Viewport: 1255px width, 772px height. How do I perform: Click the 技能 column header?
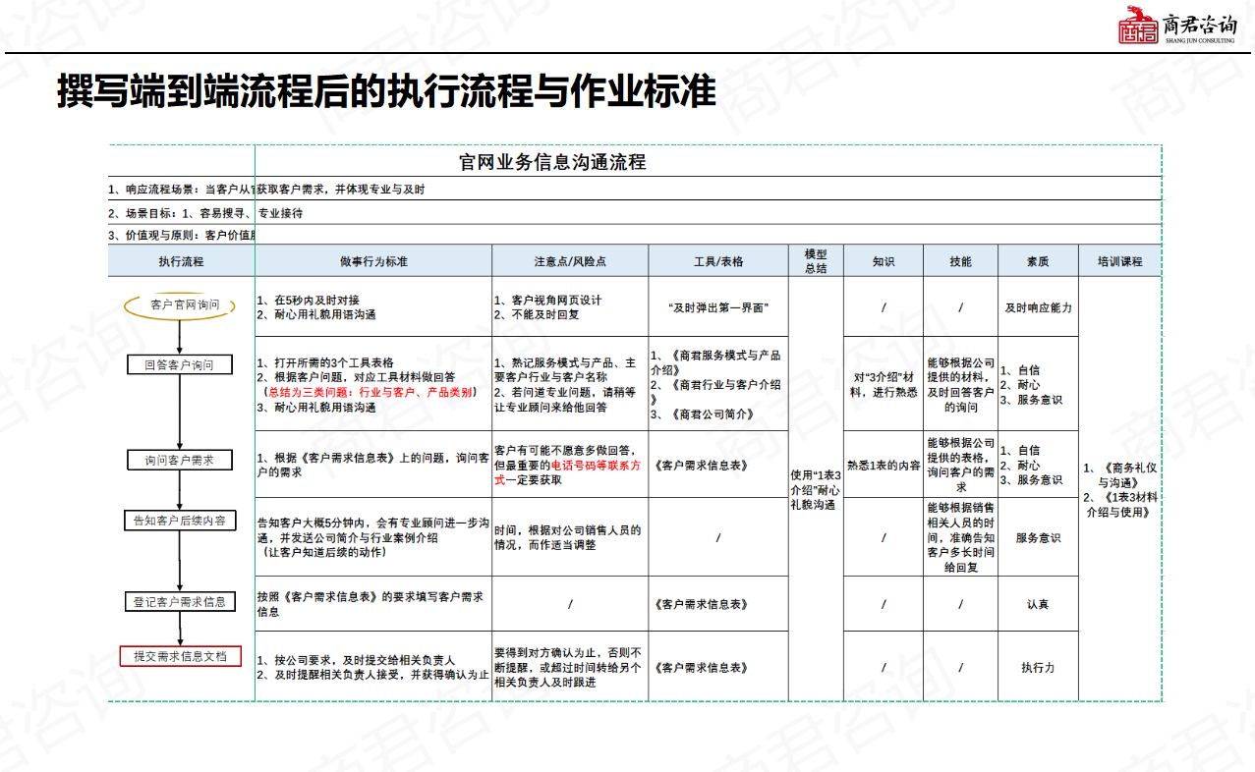coord(960,261)
